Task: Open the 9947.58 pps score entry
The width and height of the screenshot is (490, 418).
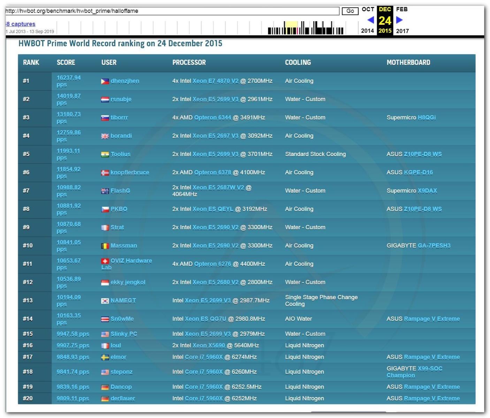Action: coord(73,334)
